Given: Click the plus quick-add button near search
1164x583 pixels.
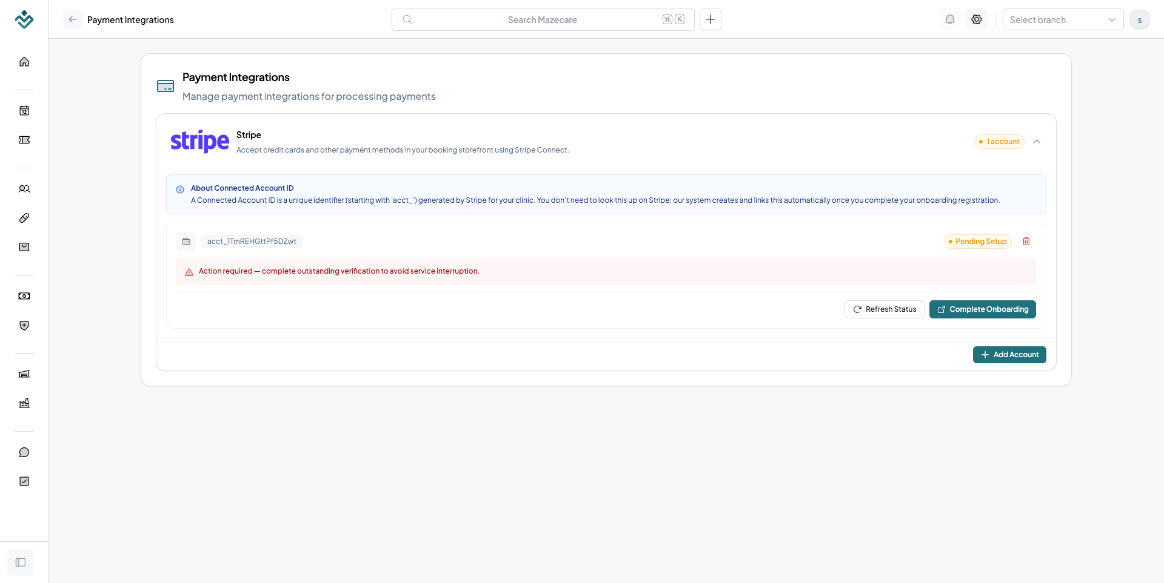Looking at the screenshot, I should point(711,19).
